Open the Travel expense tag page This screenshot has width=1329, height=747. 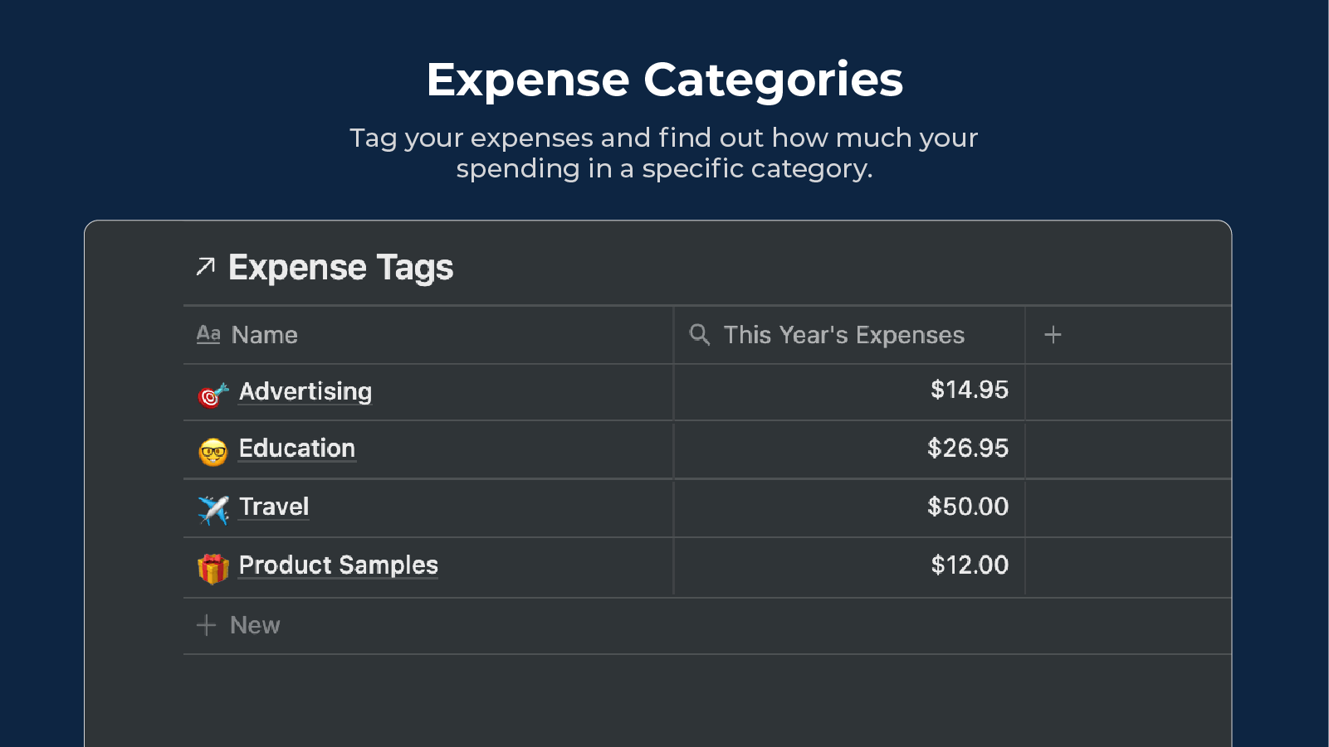point(273,507)
